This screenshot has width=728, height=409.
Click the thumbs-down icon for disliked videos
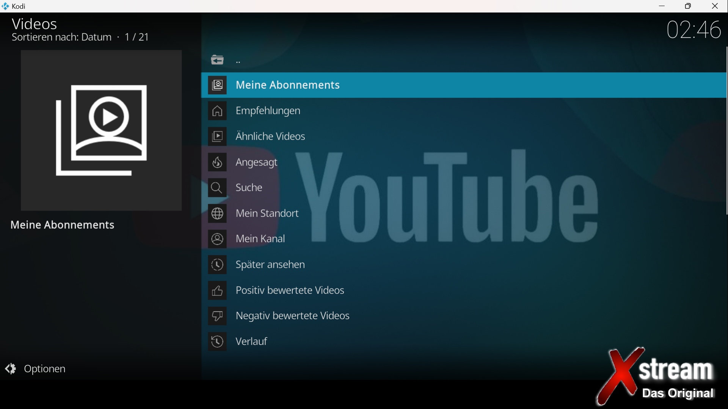point(217,316)
